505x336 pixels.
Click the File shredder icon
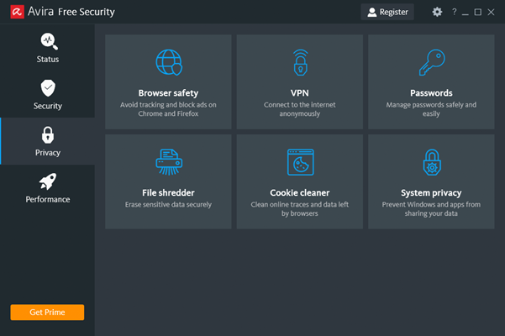[168, 162]
